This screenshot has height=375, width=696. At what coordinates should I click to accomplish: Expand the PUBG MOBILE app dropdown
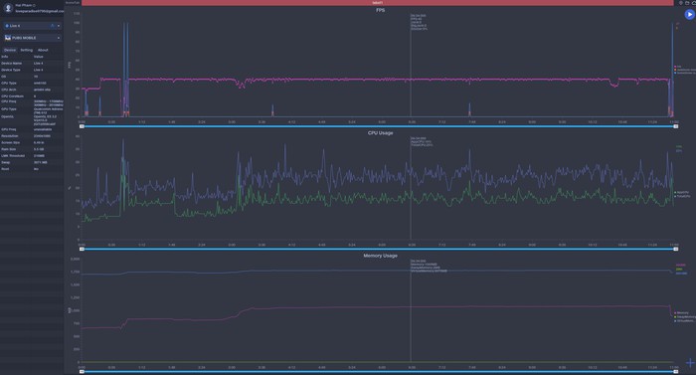point(59,38)
